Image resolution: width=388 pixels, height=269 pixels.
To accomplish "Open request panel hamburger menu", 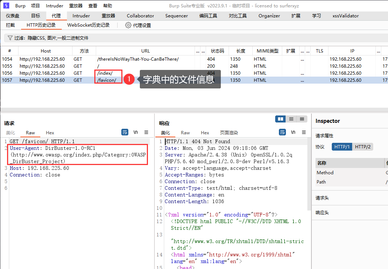I will tap(146, 132).
